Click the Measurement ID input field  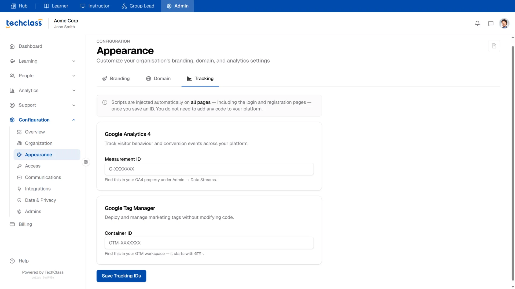209,169
